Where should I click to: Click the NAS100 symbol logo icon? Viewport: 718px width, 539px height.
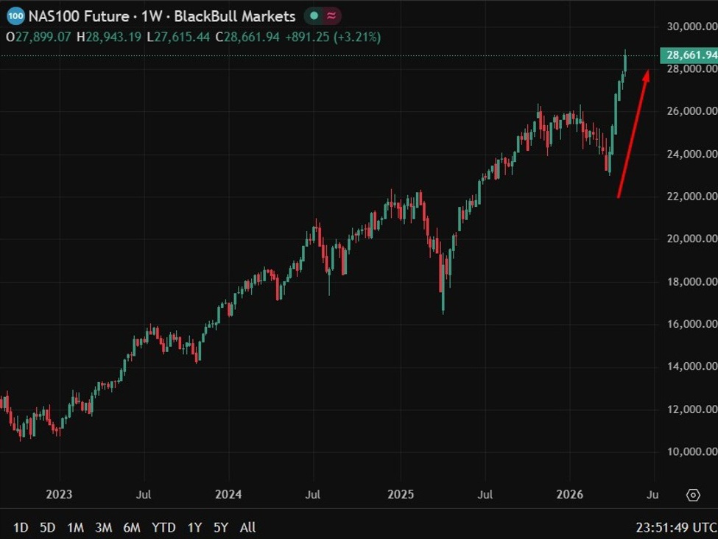(x=15, y=16)
